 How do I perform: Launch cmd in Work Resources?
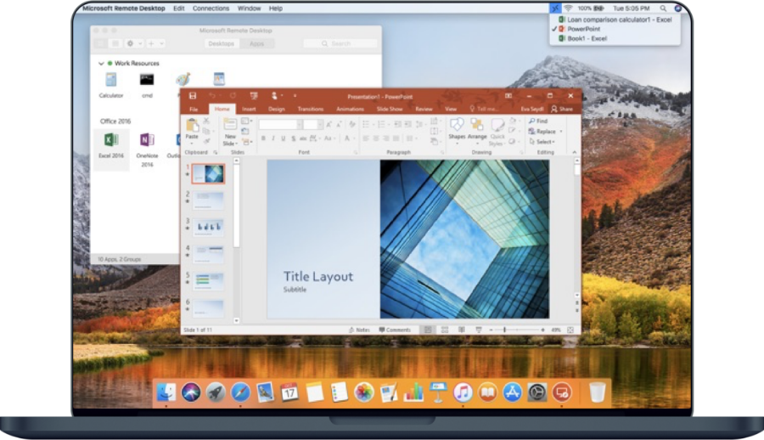click(x=147, y=85)
